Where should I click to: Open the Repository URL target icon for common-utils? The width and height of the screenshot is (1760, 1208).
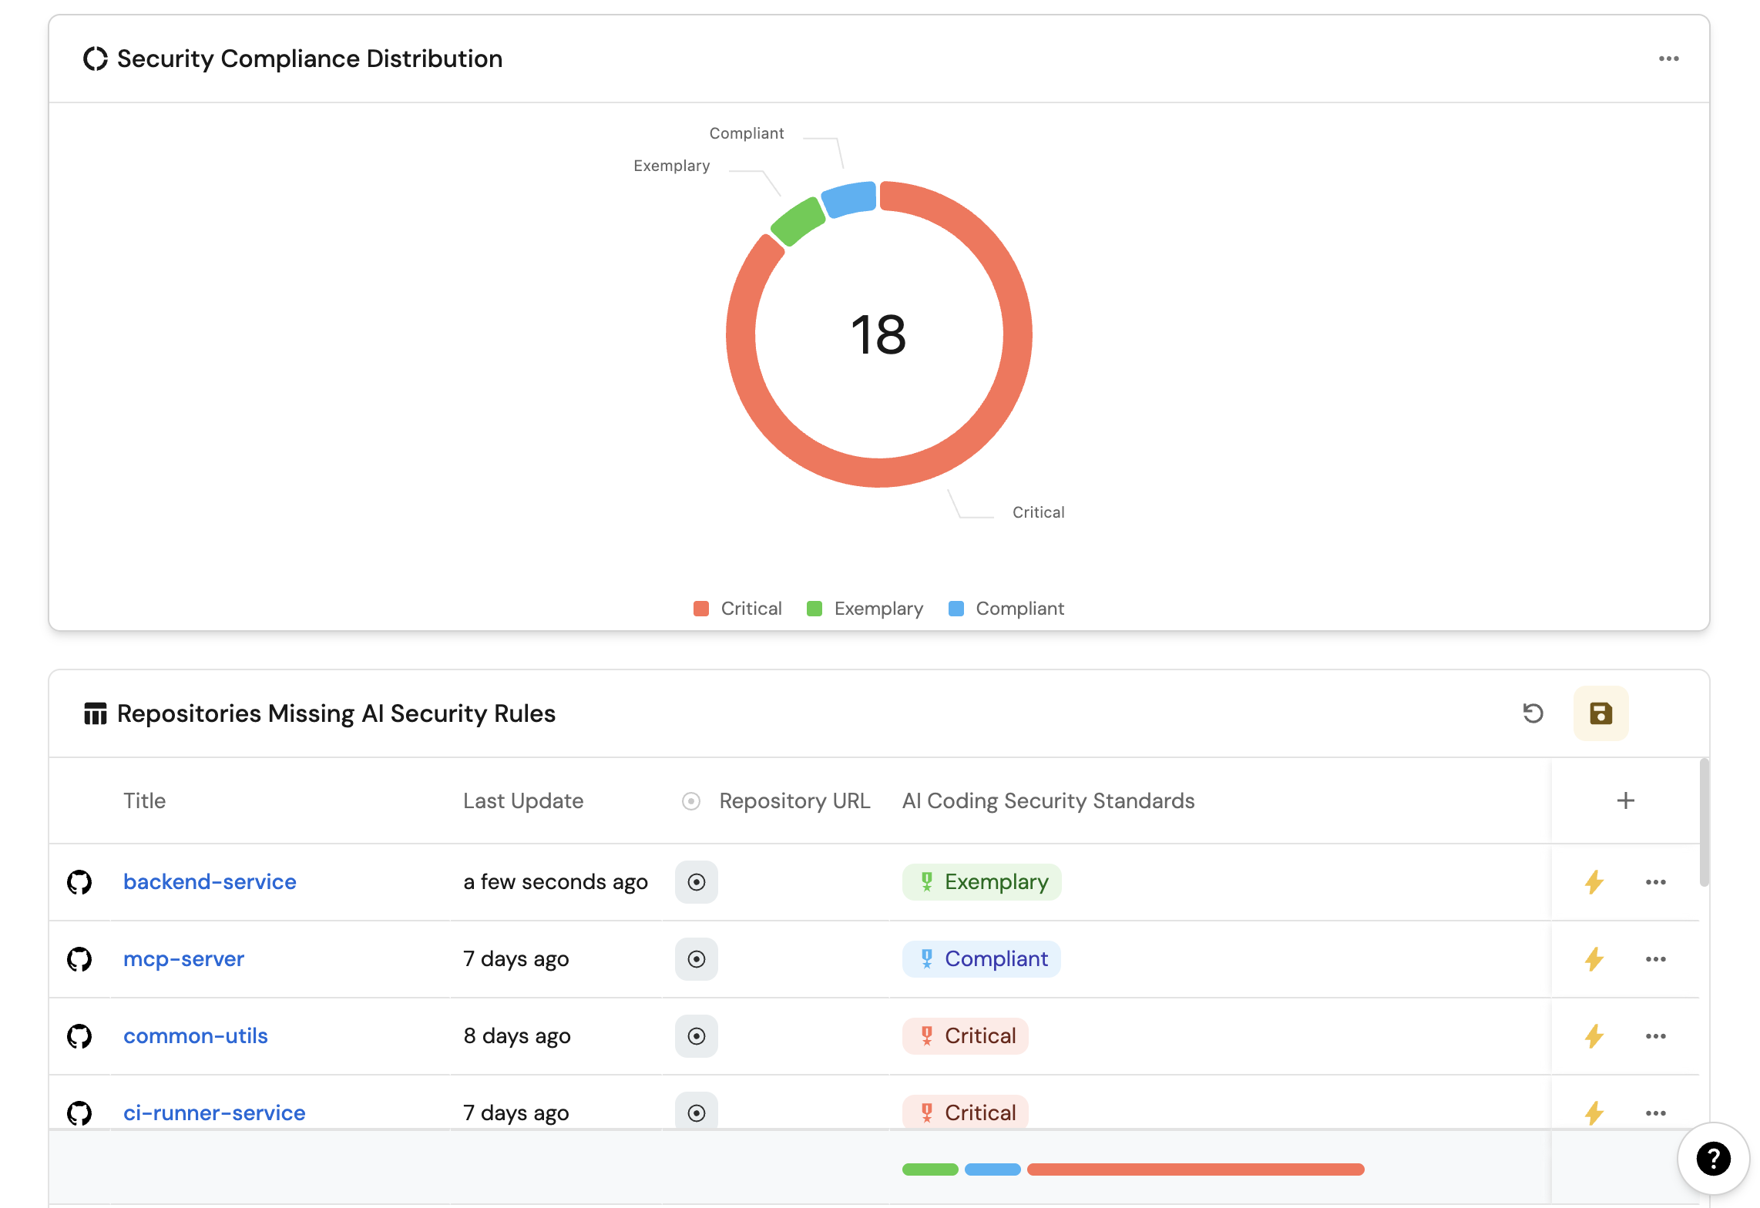click(x=696, y=1036)
